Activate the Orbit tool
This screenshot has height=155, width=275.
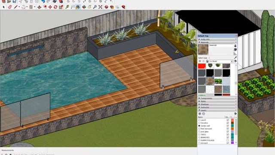(84, 7)
